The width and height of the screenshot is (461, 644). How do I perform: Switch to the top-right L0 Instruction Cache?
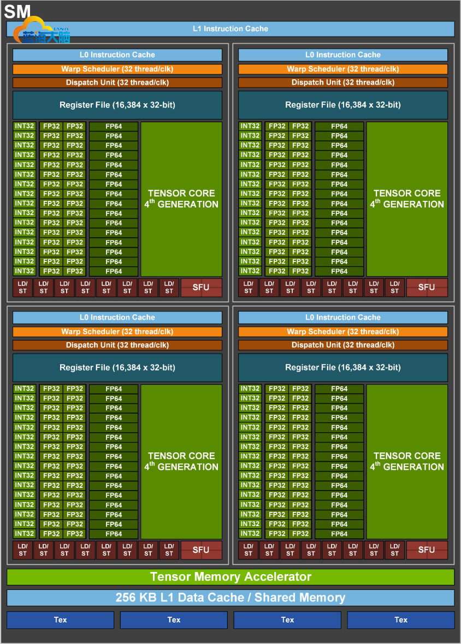coord(342,55)
